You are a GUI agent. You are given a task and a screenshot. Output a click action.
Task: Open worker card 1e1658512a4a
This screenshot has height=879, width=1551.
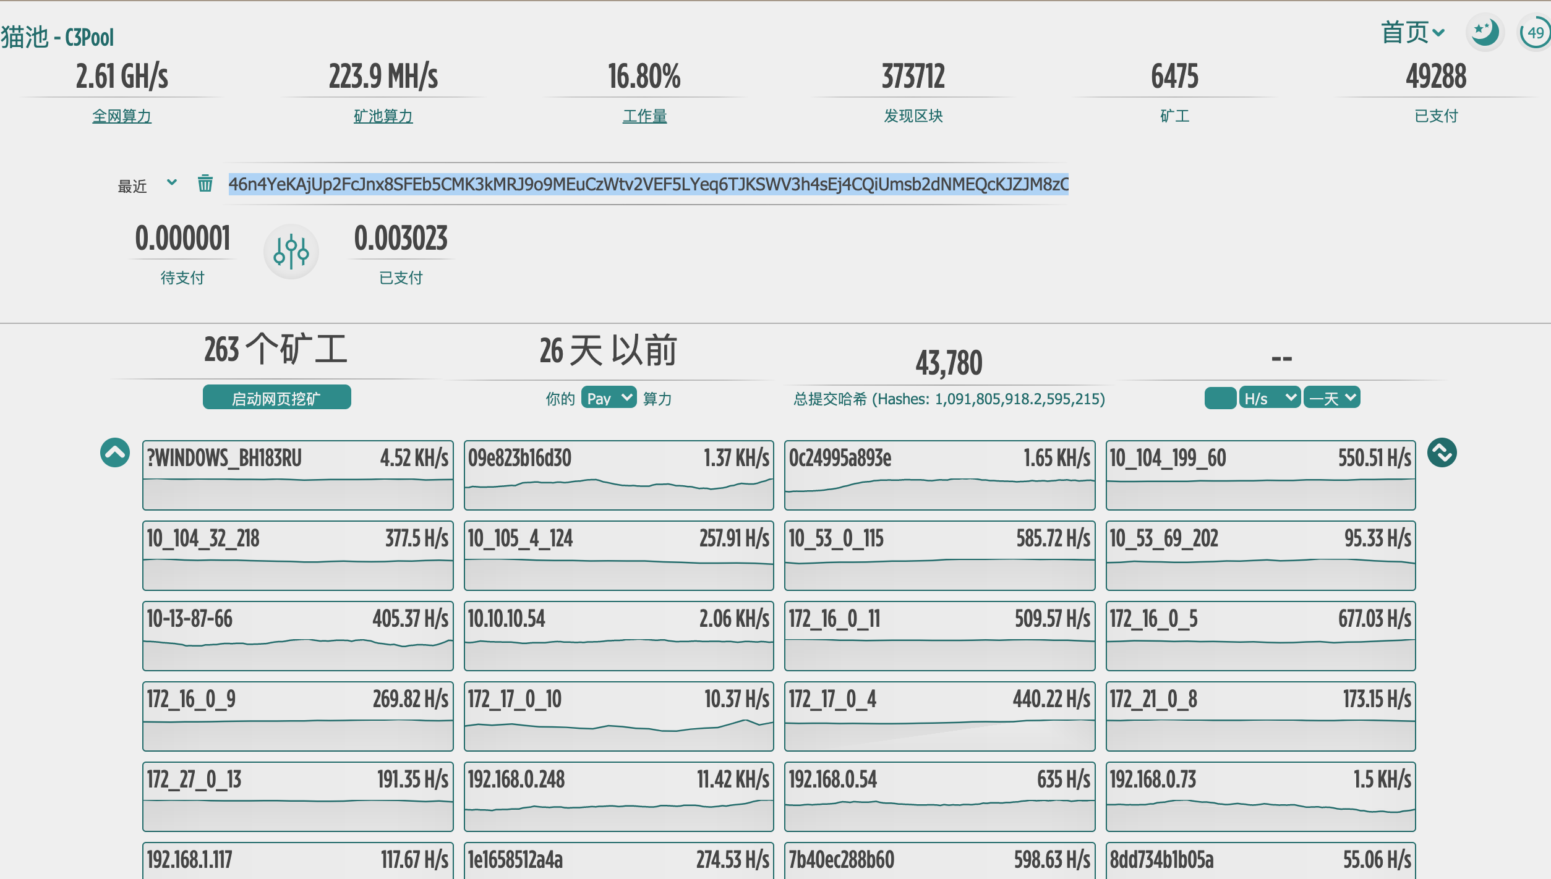point(619,860)
